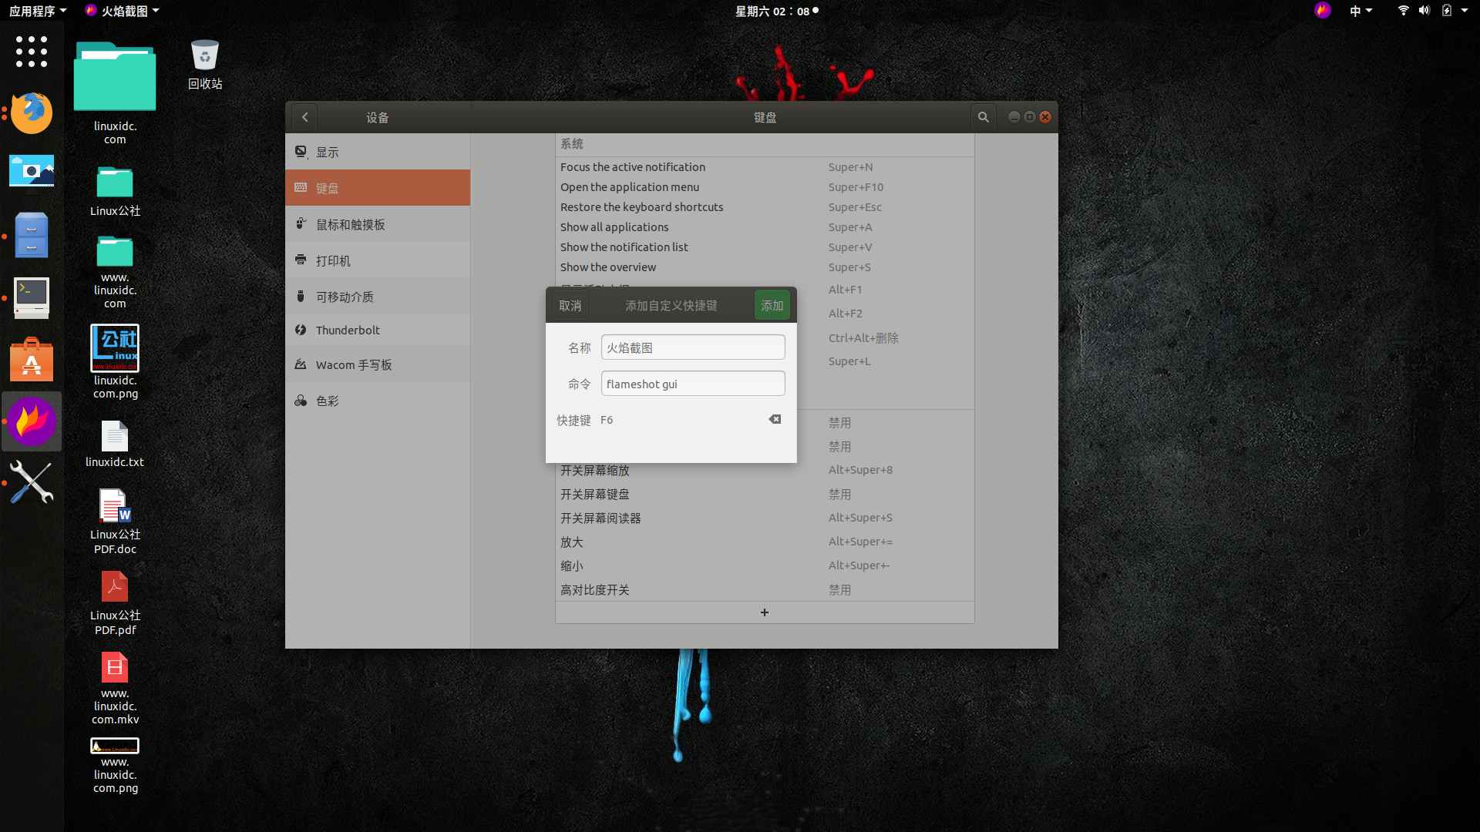Click 键盘 settings sidebar item
Image resolution: width=1480 pixels, height=832 pixels.
[377, 187]
